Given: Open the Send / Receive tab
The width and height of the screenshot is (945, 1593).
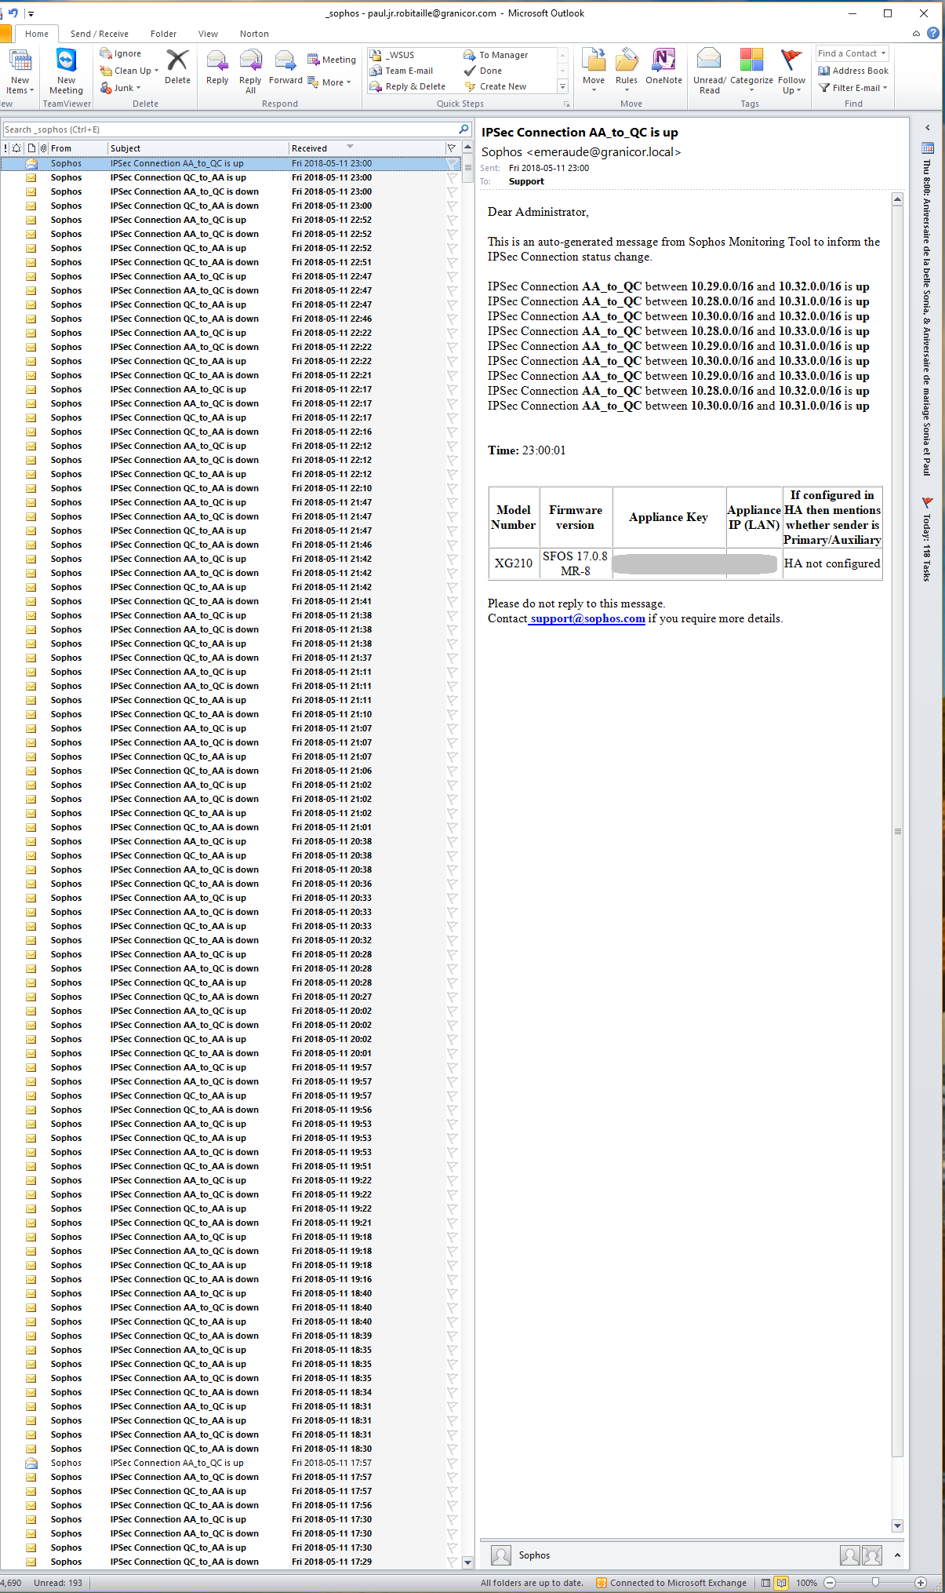Looking at the screenshot, I should pyautogui.click(x=100, y=34).
